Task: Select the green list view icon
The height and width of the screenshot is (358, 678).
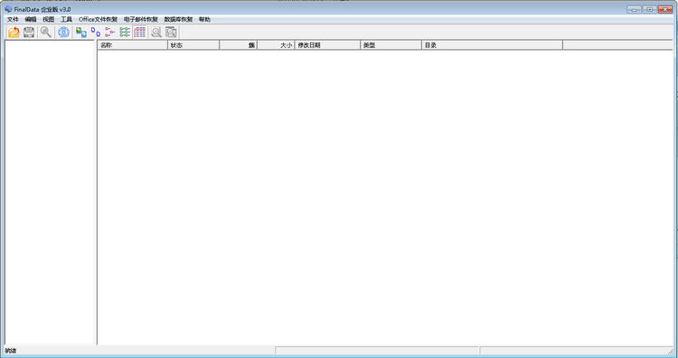Action: point(125,32)
